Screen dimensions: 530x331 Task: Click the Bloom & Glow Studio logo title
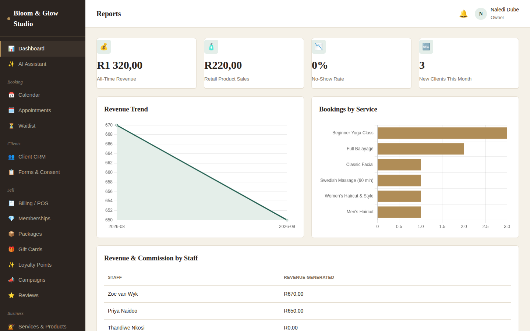[x=36, y=18]
